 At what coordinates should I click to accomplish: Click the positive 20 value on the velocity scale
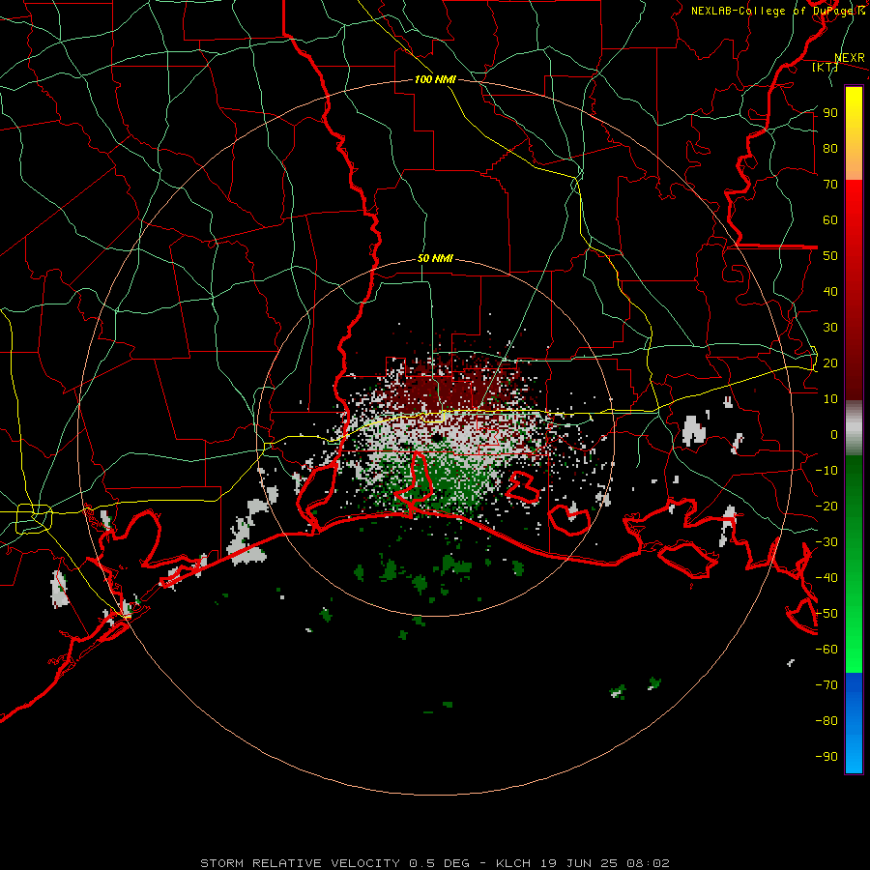click(x=830, y=362)
